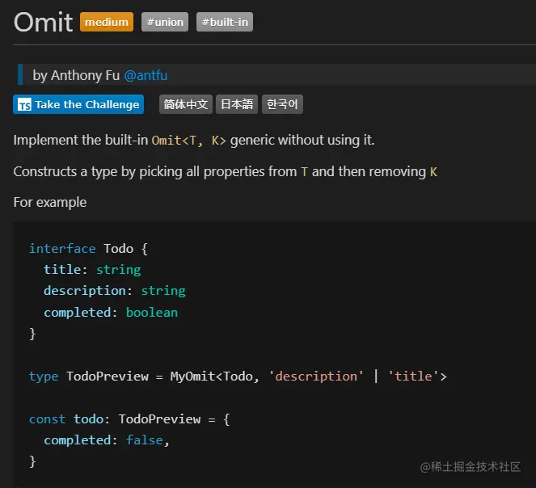The height and width of the screenshot is (488, 536).
Task: Visit the @antfu profile link
Action: click(x=146, y=75)
